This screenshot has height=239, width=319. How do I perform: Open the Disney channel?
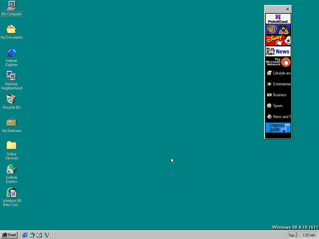[x=278, y=40]
